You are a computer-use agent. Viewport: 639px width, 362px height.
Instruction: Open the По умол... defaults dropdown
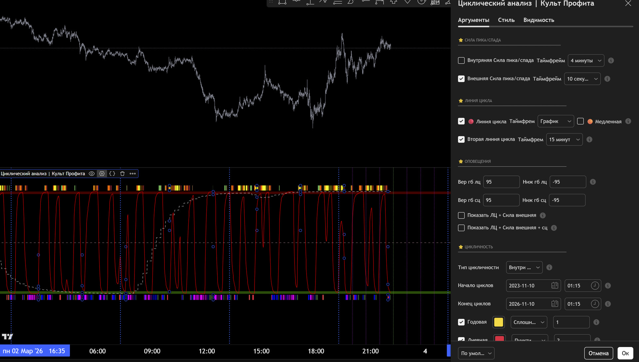(x=476, y=353)
